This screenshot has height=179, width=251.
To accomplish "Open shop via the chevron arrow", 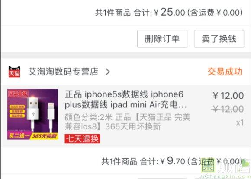I will 108,72.
